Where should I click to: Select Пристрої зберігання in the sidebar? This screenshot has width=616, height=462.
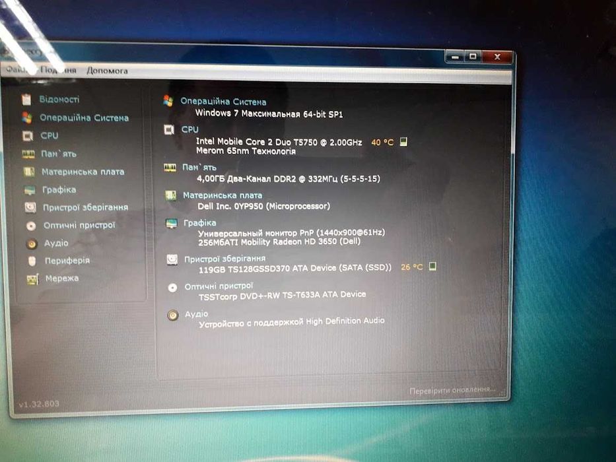[86, 207]
